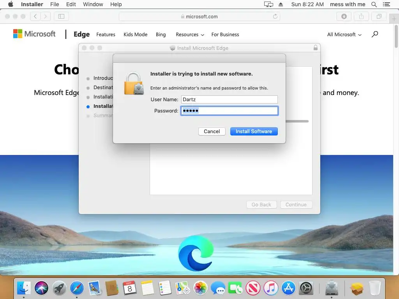399x299 pixels.
Task: Open Contacts from the Dock
Action: [x=112, y=288]
